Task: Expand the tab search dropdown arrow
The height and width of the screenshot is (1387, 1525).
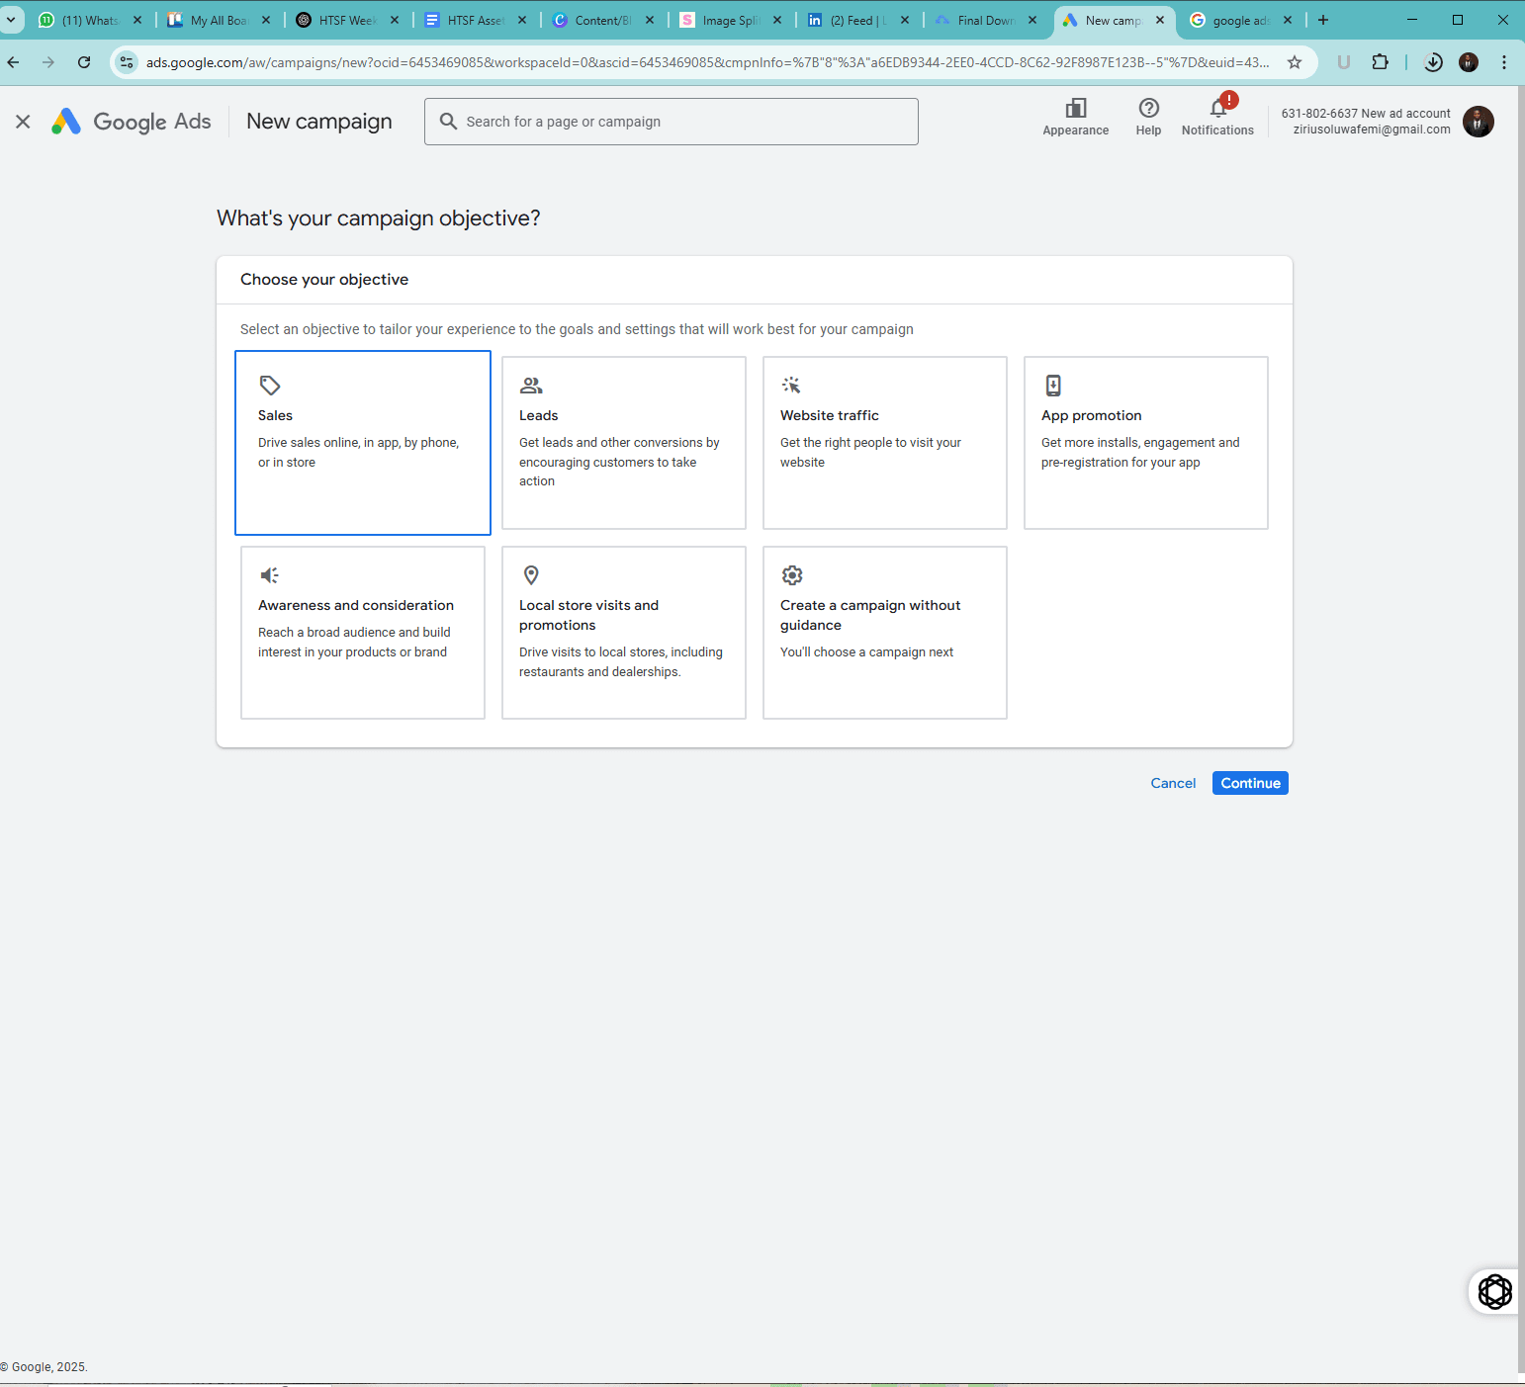Action: (11, 20)
